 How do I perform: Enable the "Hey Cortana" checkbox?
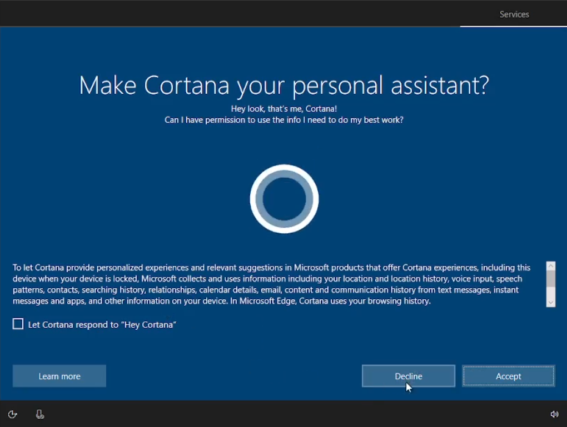coord(18,324)
